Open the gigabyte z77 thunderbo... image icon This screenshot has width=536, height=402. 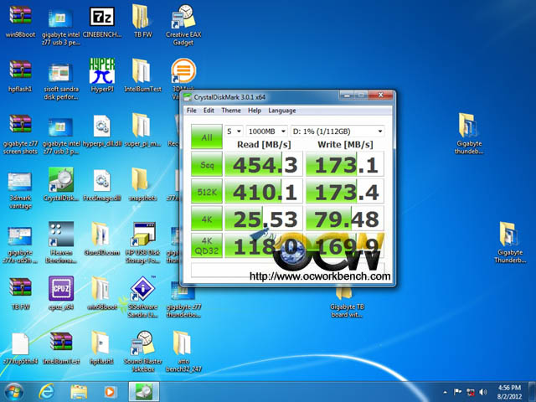click(183, 295)
